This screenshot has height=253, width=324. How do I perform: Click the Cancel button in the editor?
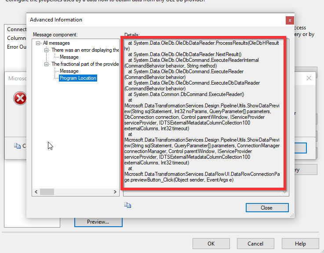tap(255, 244)
